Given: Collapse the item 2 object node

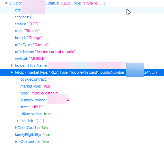Looking at the screenshot, I should (6, 3).
